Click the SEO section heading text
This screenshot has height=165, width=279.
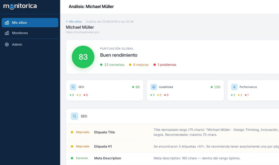pos(84,116)
